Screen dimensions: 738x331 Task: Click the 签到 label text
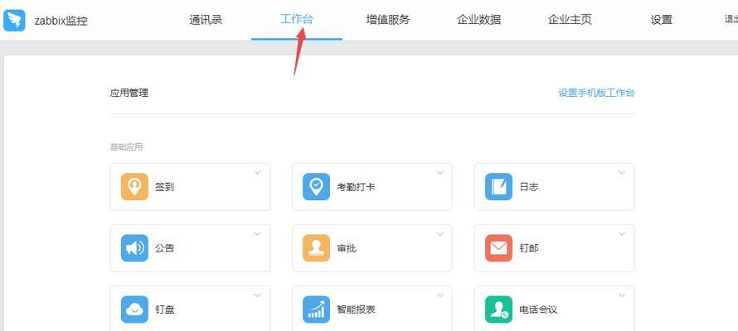point(165,187)
